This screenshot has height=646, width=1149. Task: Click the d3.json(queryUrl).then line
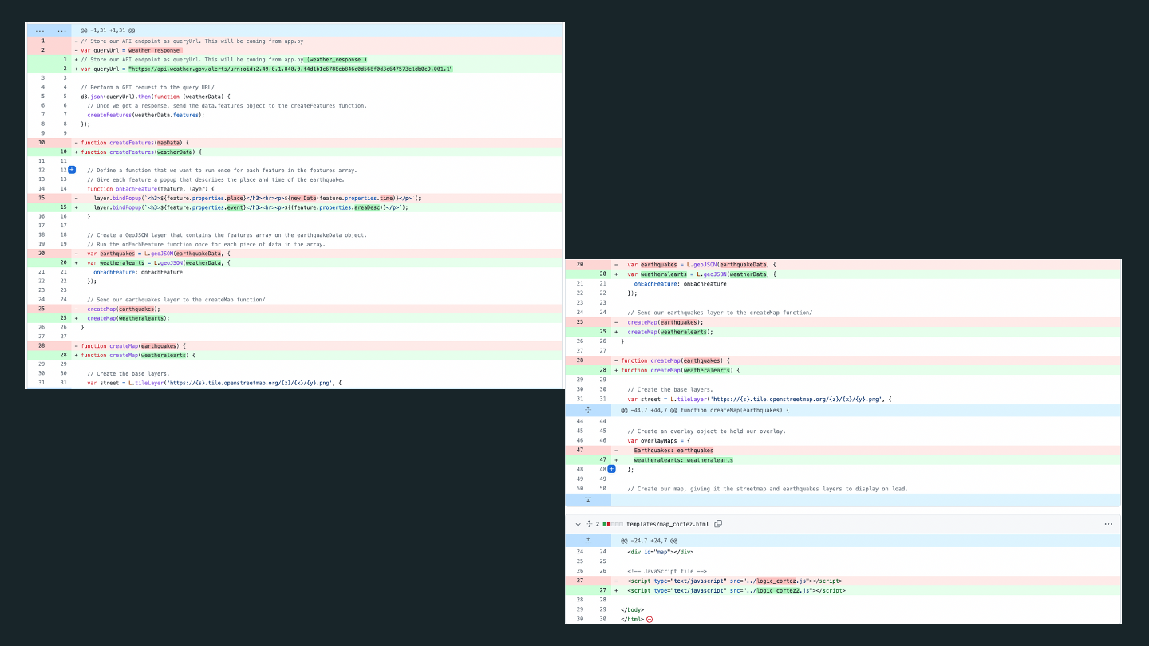coord(155,97)
